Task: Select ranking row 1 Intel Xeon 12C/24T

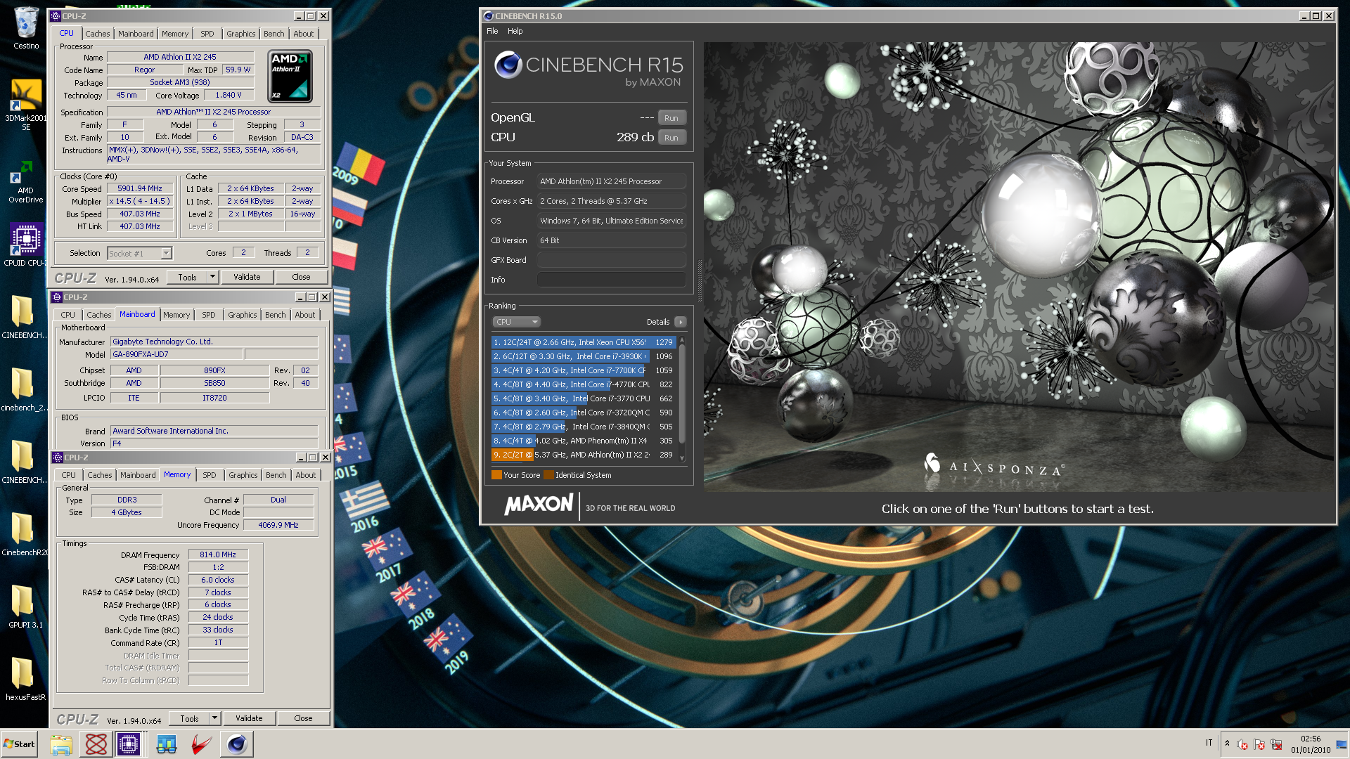Action: pyautogui.click(x=584, y=342)
